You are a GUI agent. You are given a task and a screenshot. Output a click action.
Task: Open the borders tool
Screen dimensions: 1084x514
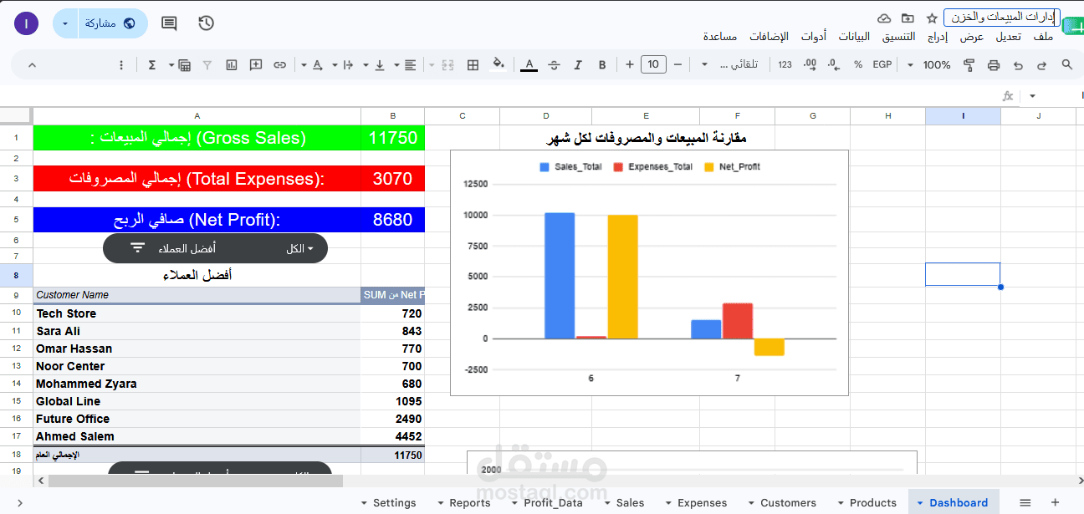473,64
